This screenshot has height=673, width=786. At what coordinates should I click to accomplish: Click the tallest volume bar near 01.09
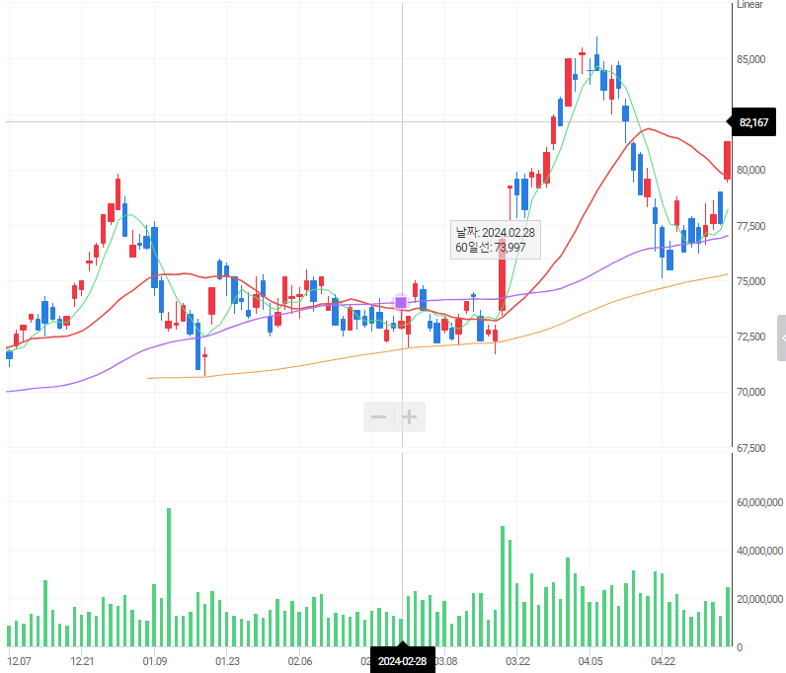169,577
